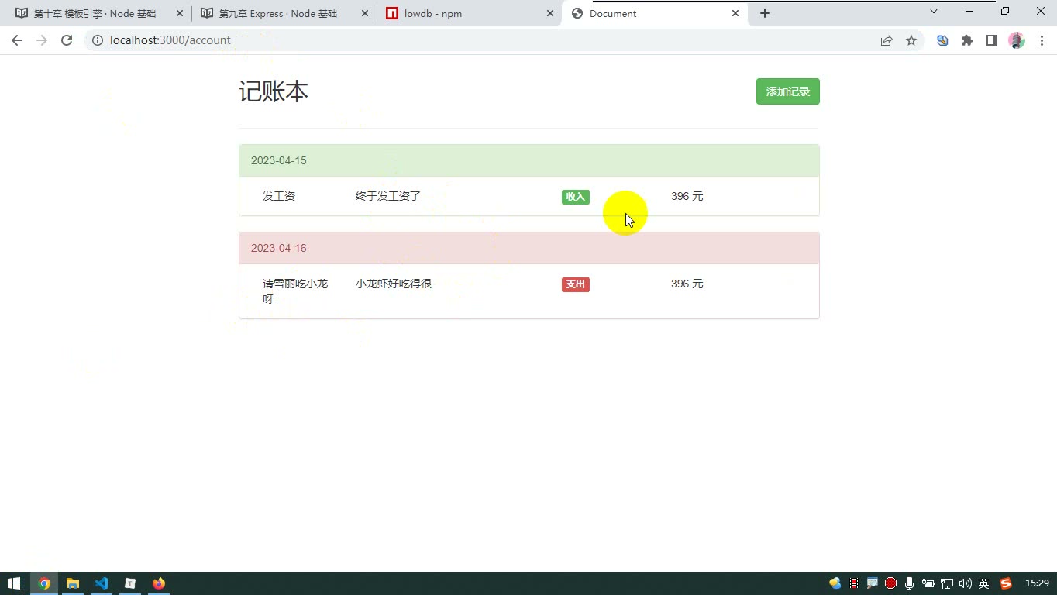Viewport: 1057px width, 595px height.
Task: Switch to the 第十章 模板引擎 tab
Action: (95, 13)
